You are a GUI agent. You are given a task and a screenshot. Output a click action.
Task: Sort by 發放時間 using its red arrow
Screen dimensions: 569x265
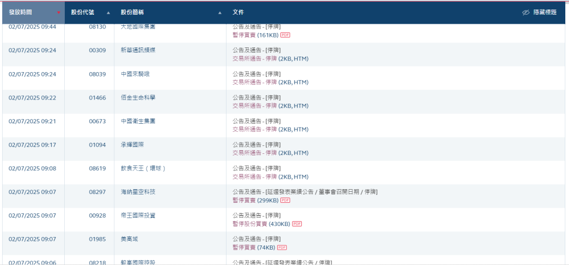[x=59, y=13]
